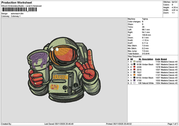Screen dimensions: 179x126
Task: Click the light green swatch for code 1104
Action: (134, 62)
